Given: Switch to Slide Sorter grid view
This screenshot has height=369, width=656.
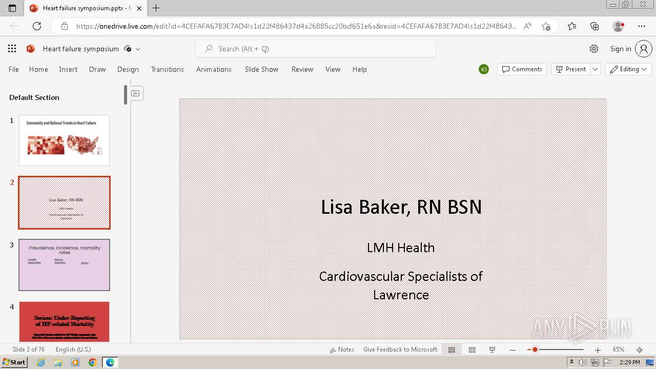Looking at the screenshot, I should pyautogui.click(x=472, y=350).
